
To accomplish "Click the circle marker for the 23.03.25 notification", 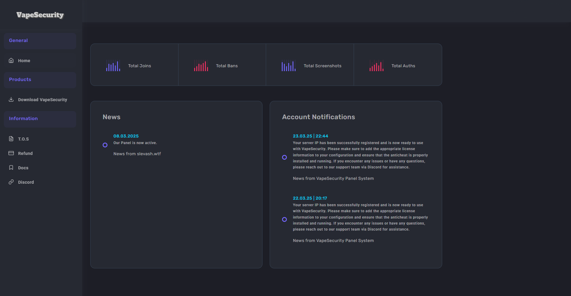I will pyautogui.click(x=284, y=157).
